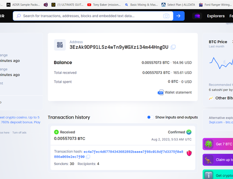Click the Total received amount 165.61 USD
This screenshot has width=233, height=179.
coord(182,73)
